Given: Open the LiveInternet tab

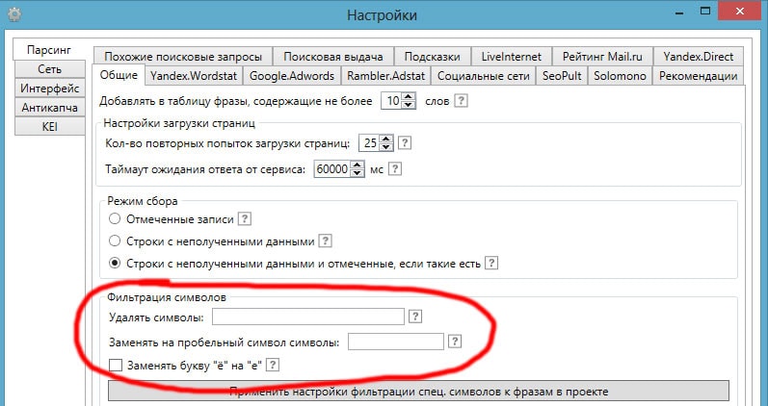Looking at the screenshot, I should click(x=512, y=56).
